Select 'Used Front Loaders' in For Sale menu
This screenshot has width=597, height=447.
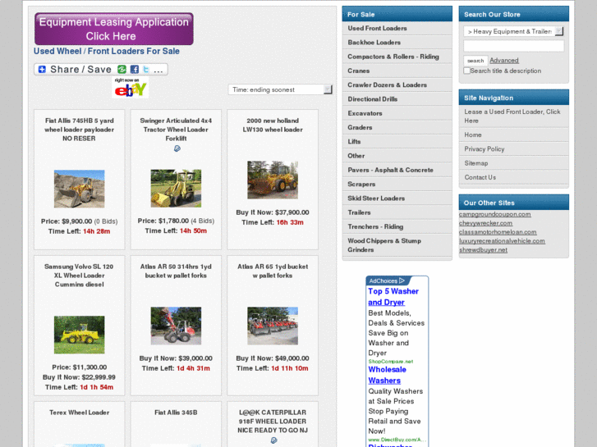click(397, 28)
